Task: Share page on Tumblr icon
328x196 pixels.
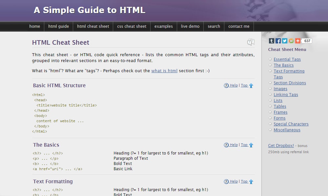Action: [x=271, y=41]
